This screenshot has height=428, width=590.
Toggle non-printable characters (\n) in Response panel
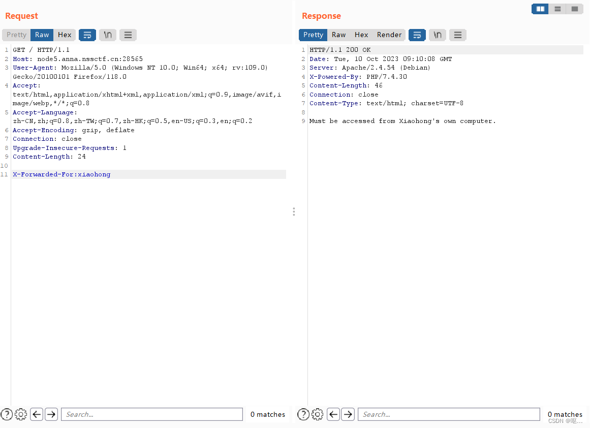pos(438,35)
